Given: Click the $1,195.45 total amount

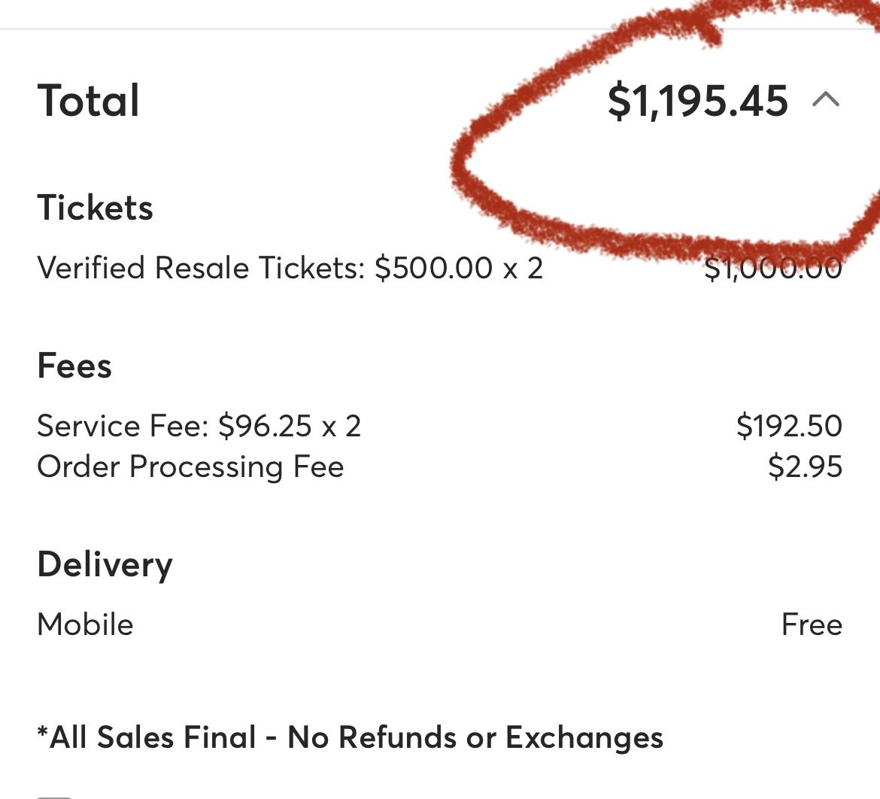Looking at the screenshot, I should coord(697,101).
